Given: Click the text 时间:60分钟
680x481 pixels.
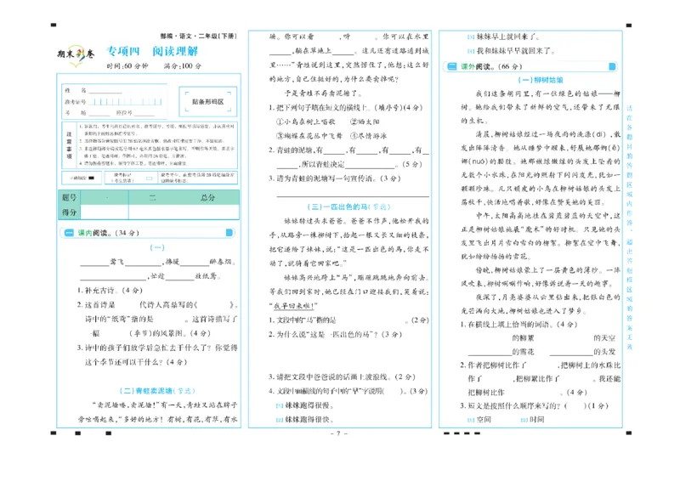Looking at the screenshot, I should coord(127,66).
